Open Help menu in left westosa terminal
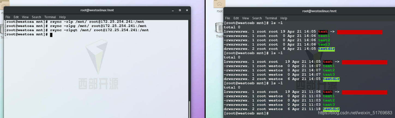Image resolution: width=395 pixels, height=118 pixels. coord(62,17)
